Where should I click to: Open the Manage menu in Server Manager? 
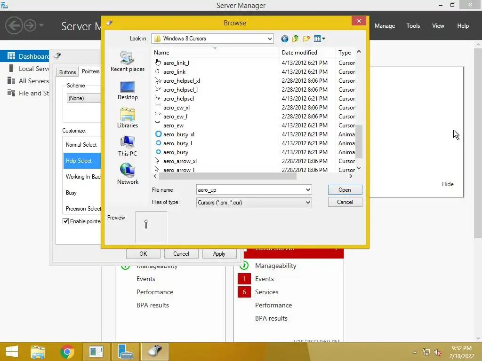pyautogui.click(x=385, y=26)
